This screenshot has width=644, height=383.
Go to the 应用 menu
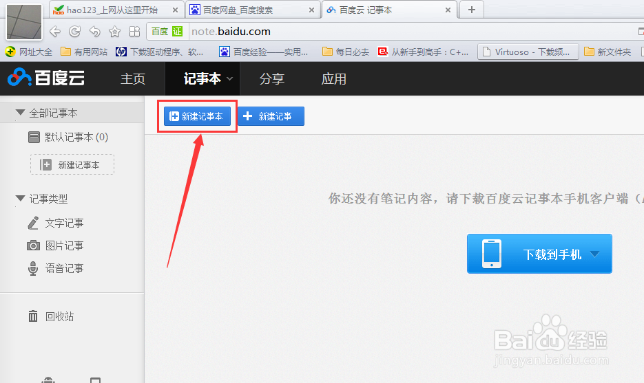click(333, 79)
